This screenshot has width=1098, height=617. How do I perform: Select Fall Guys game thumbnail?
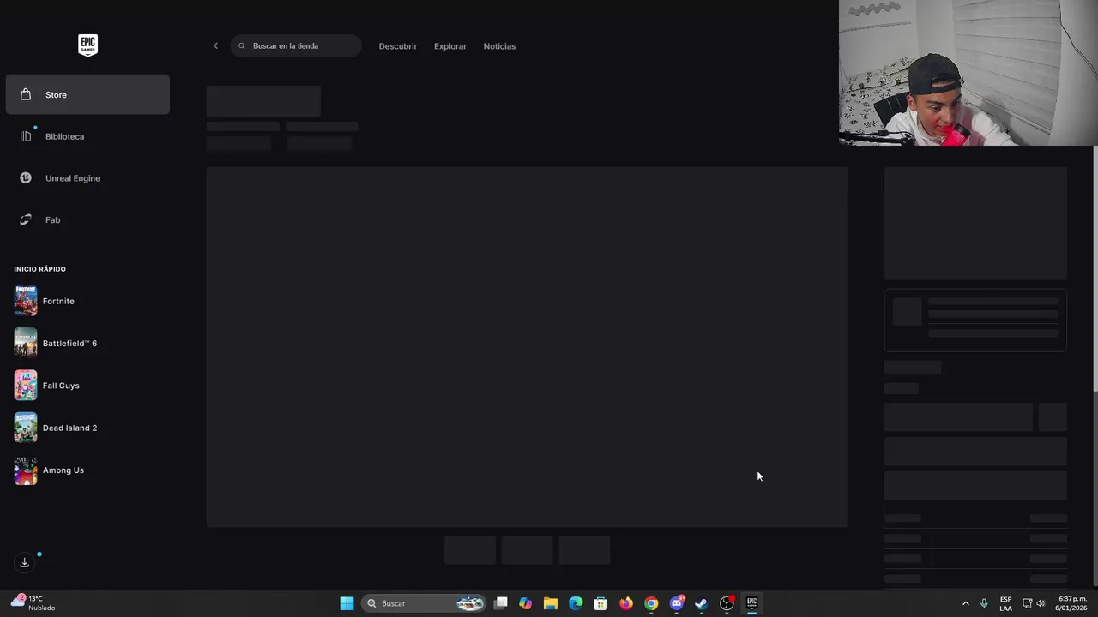point(26,386)
